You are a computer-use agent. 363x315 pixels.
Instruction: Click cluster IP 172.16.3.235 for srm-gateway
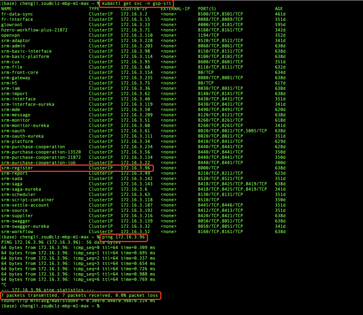coord(136,78)
